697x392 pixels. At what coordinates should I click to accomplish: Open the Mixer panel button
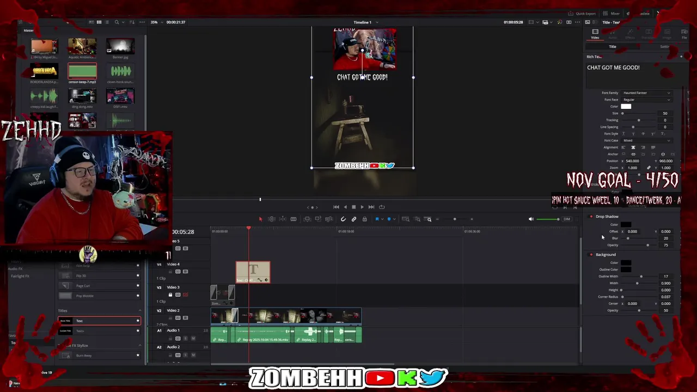612,14
